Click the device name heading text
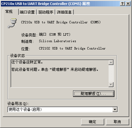132x128 pixels. point(61,22)
